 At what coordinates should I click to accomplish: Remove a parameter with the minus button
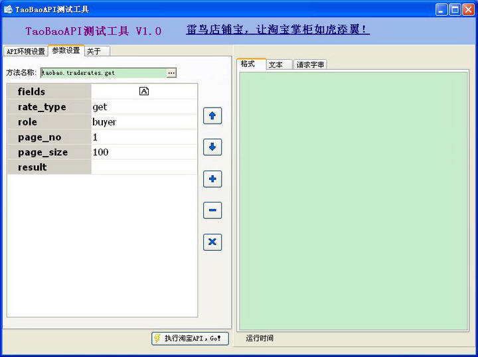pyautogui.click(x=212, y=210)
